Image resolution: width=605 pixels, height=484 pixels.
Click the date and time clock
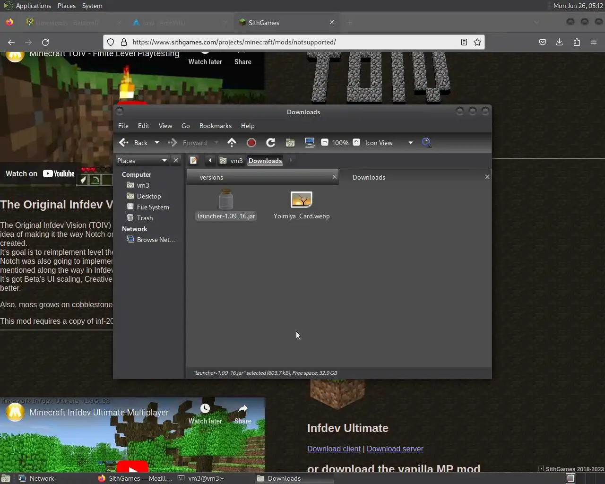578,6
